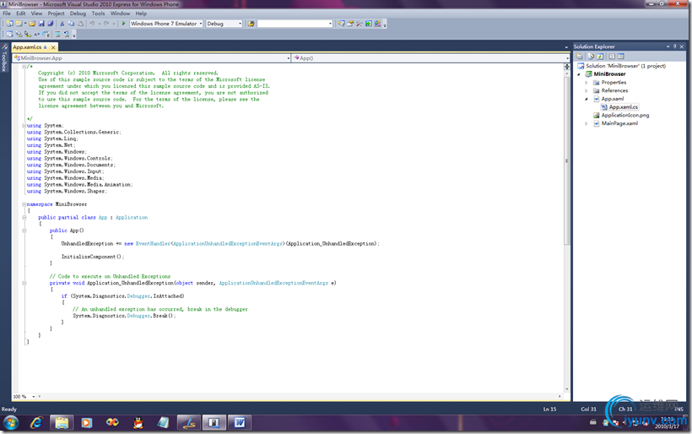Expand the MainPage.xaml node
Screen dimensions: 692x434
point(587,123)
